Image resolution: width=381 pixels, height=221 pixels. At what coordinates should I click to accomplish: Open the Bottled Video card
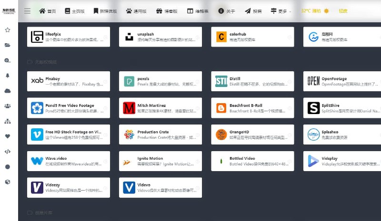click(x=252, y=161)
